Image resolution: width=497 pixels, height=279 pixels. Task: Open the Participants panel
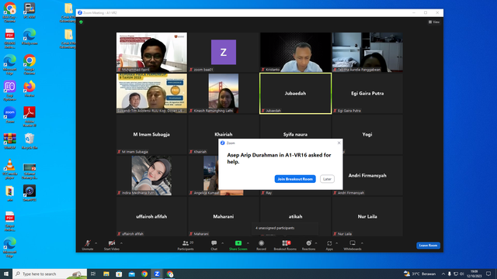tap(186, 245)
